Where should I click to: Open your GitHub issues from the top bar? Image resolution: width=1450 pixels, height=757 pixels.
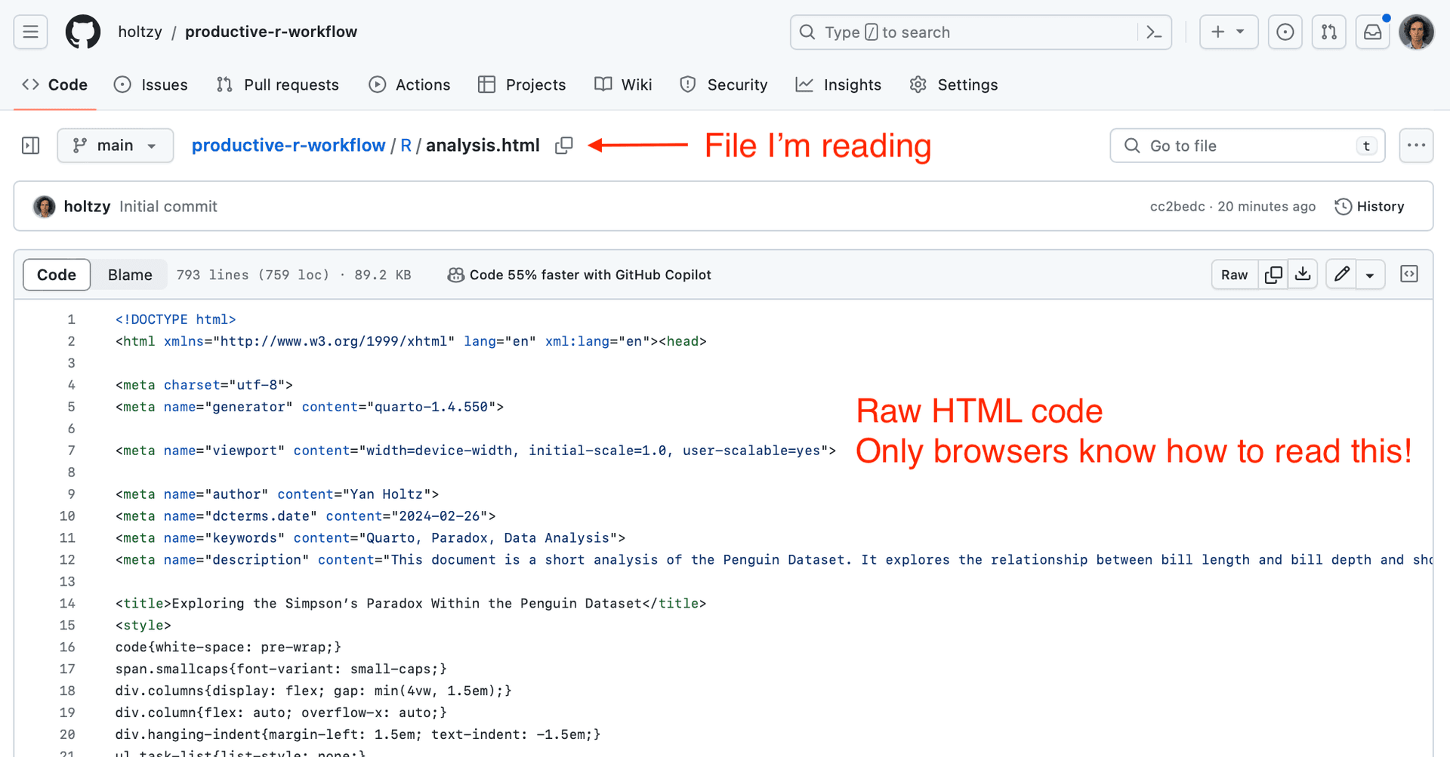pos(1285,32)
